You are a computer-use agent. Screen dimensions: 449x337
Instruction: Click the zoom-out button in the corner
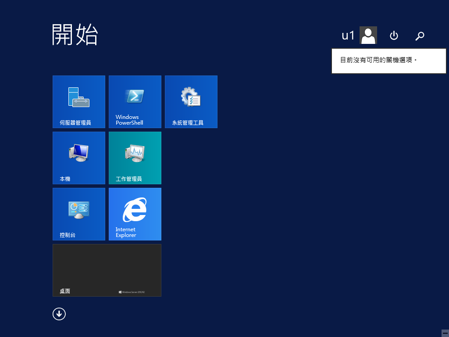pos(445,333)
